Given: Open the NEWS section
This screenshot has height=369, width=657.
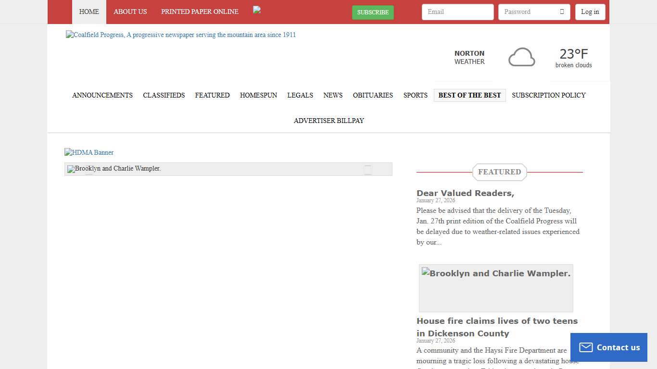Looking at the screenshot, I should click(x=333, y=95).
